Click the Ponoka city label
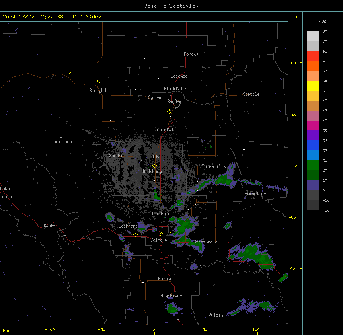343x335 pixels. 191,54
